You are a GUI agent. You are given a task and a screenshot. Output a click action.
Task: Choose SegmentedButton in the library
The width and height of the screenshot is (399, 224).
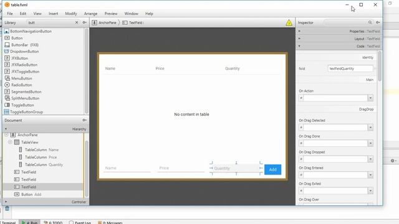click(26, 91)
